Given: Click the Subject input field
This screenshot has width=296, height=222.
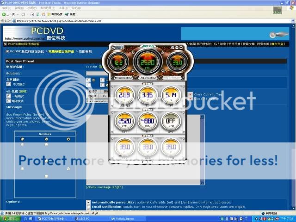Looking at the screenshot, I should coord(97,73).
